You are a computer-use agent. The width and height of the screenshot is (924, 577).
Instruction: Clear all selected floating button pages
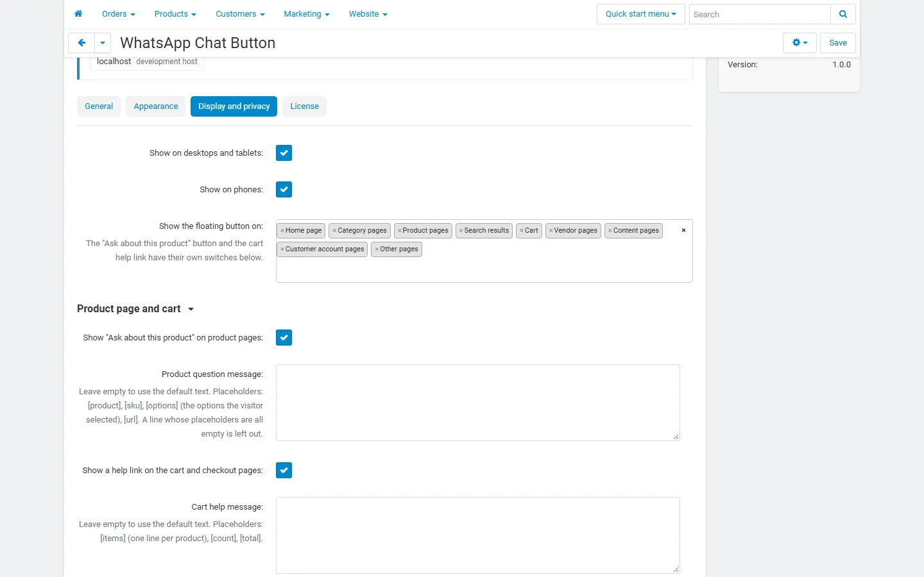683,230
